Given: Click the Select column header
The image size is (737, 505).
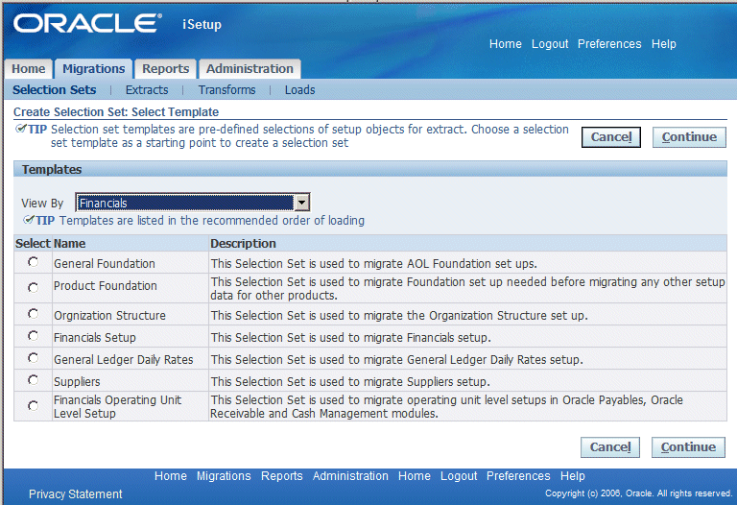Looking at the screenshot, I should coord(33,243).
